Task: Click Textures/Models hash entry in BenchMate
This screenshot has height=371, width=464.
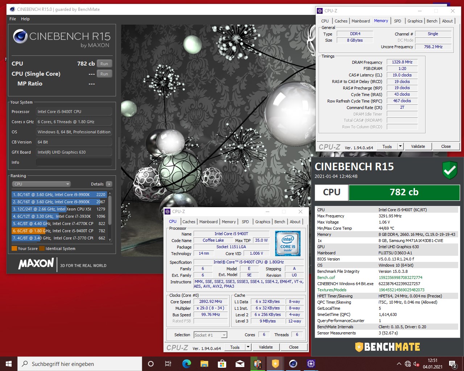Action: (388, 290)
